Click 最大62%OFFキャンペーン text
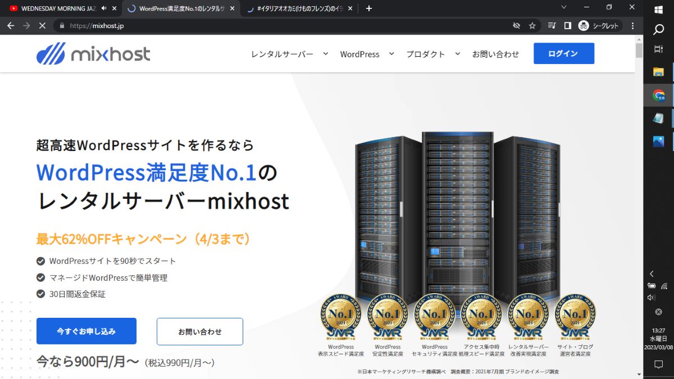This screenshot has width=674, height=379. tap(143, 239)
